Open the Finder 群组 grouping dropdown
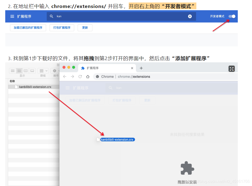This screenshot has height=186, width=252. coord(43,71)
